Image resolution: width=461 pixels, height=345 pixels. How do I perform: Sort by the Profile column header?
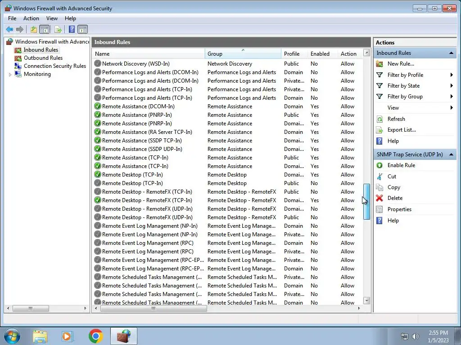pyautogui.click(x=294, y=54)
